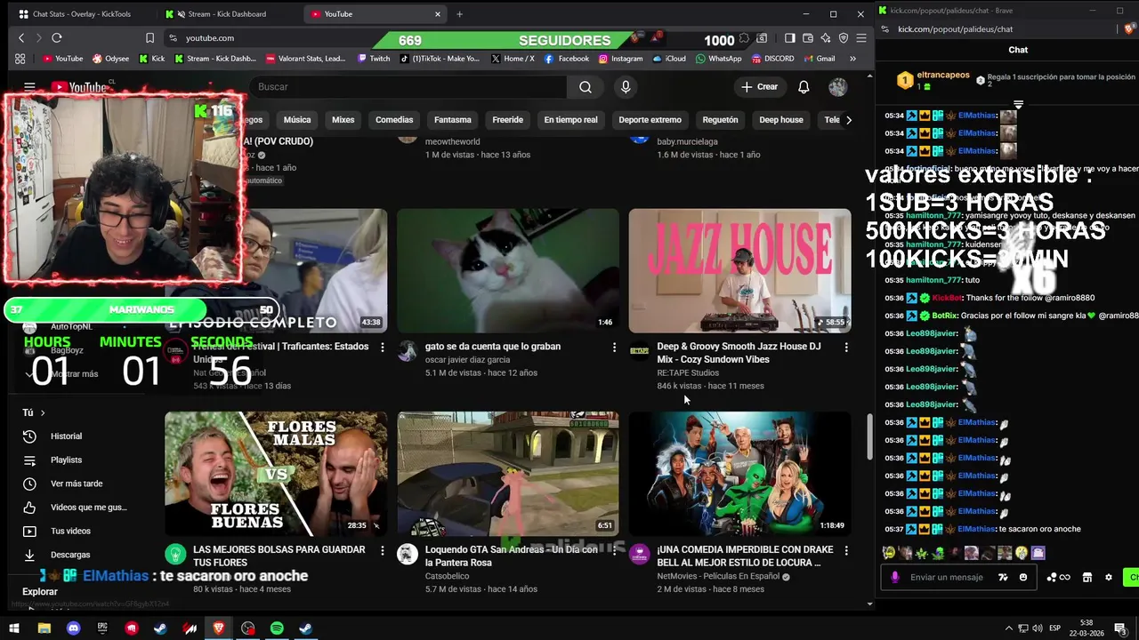Open Tus videos in sidebar
This screenshot has height=640, width=1139.
(70, 532)
